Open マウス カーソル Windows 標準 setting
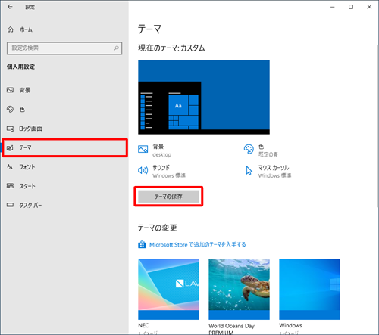This screenshot has width=379, height=335. pyautogui.click(x=268, y=172)
